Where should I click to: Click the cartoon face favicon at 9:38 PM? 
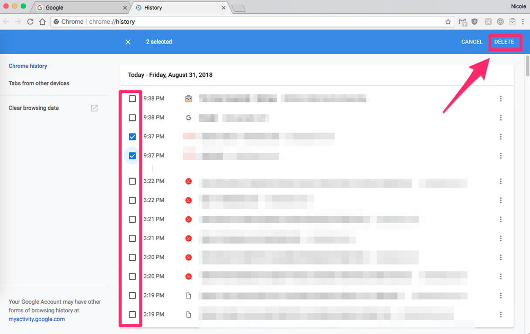(x=189, y=99)
